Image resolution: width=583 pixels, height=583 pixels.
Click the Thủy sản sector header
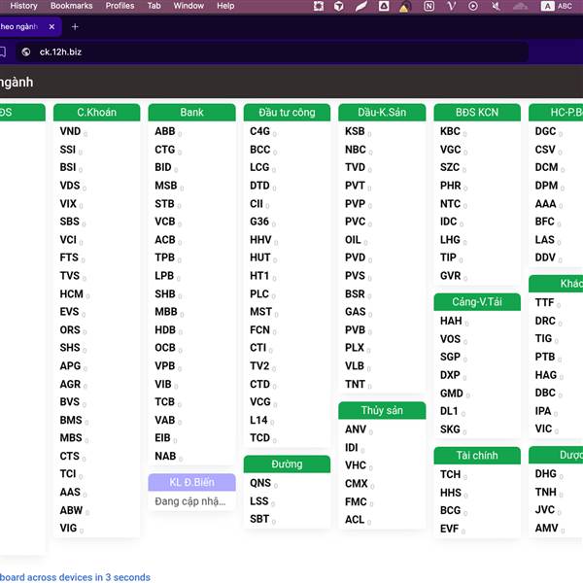(x=382, y=410)
